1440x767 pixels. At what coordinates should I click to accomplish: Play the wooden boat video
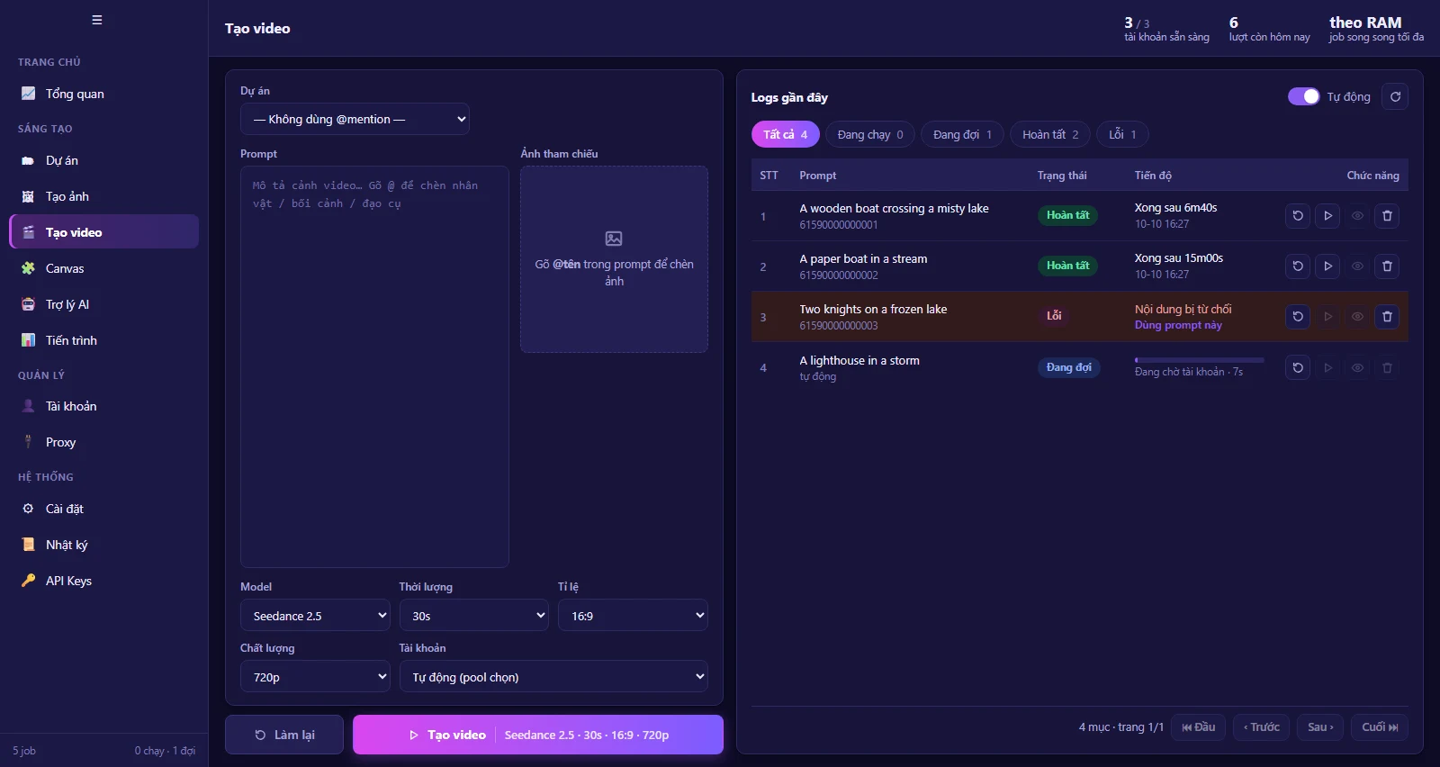click(1327, 216)
